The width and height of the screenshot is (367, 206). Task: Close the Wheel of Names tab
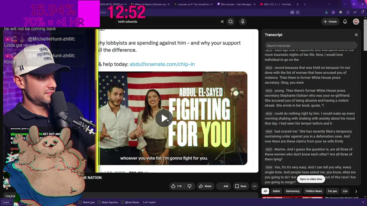168,4
